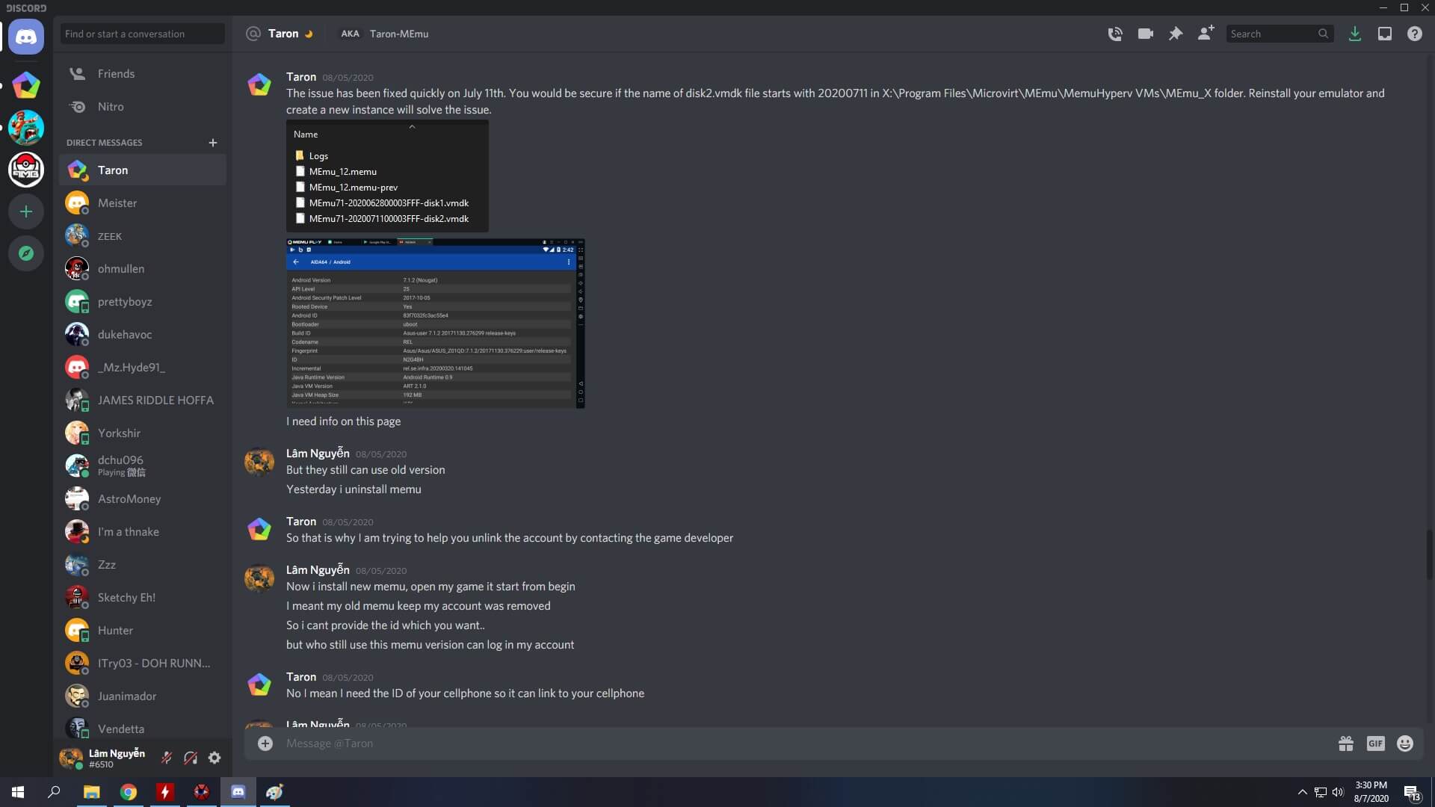Open Windows taskbar search
The height and width of the screenshot is (807, 1435).
point(54,792)
